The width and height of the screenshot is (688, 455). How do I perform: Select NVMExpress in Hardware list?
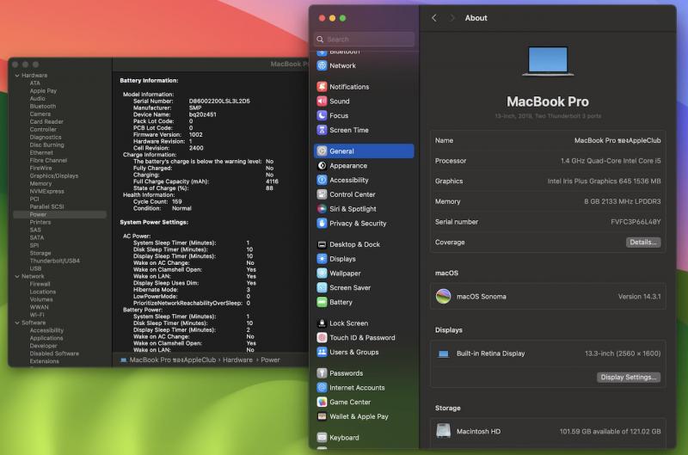pyautogui.click(x=46, y=191)
